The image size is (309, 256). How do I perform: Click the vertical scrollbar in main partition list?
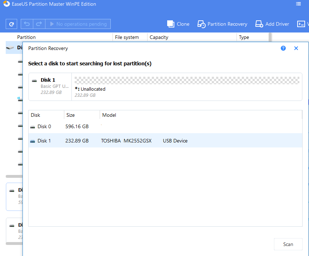[x=270, y=37]
